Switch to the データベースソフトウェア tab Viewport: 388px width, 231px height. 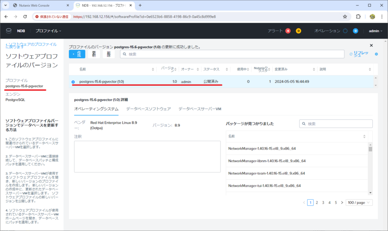[149, 109]
